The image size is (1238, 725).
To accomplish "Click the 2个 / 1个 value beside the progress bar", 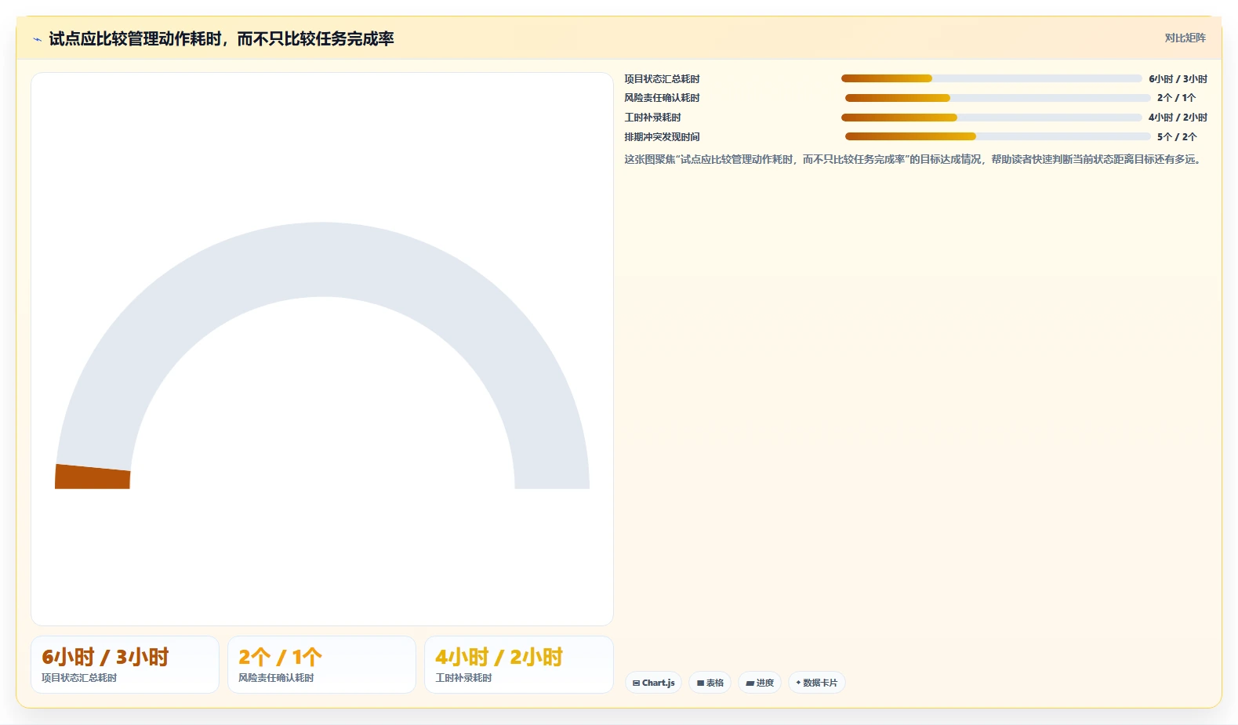I will 1176,98.
